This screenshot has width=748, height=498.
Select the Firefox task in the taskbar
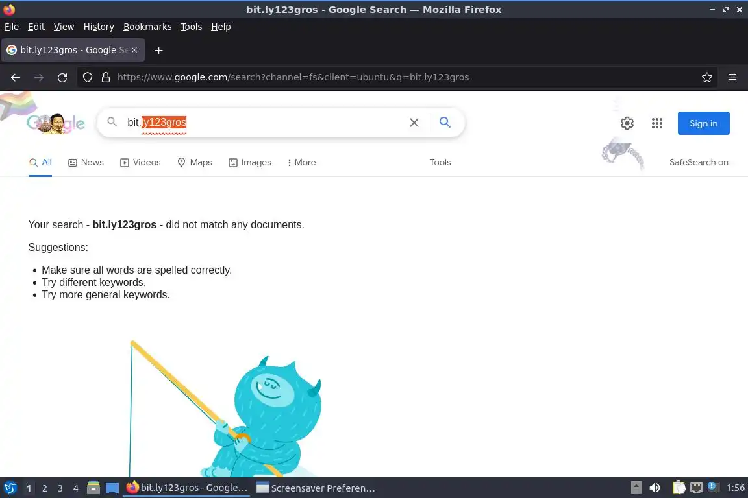click(186, 488)
